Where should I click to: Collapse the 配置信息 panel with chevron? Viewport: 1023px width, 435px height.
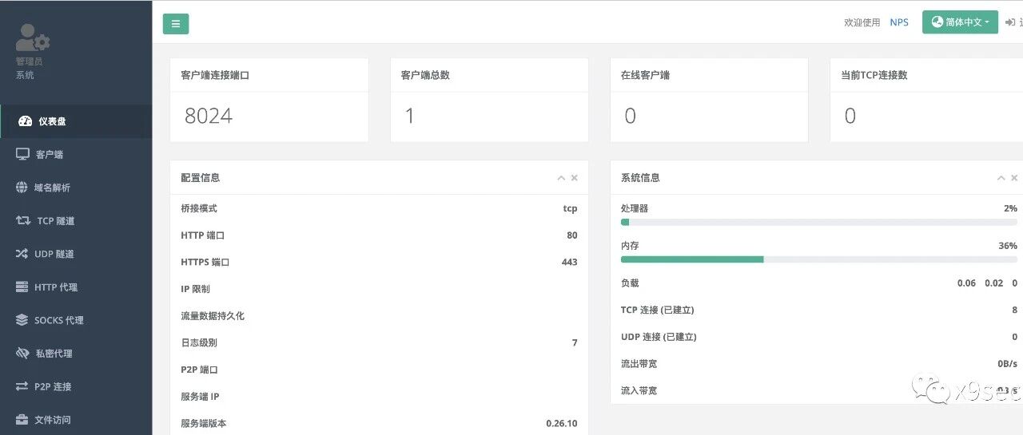pos(561,178)
